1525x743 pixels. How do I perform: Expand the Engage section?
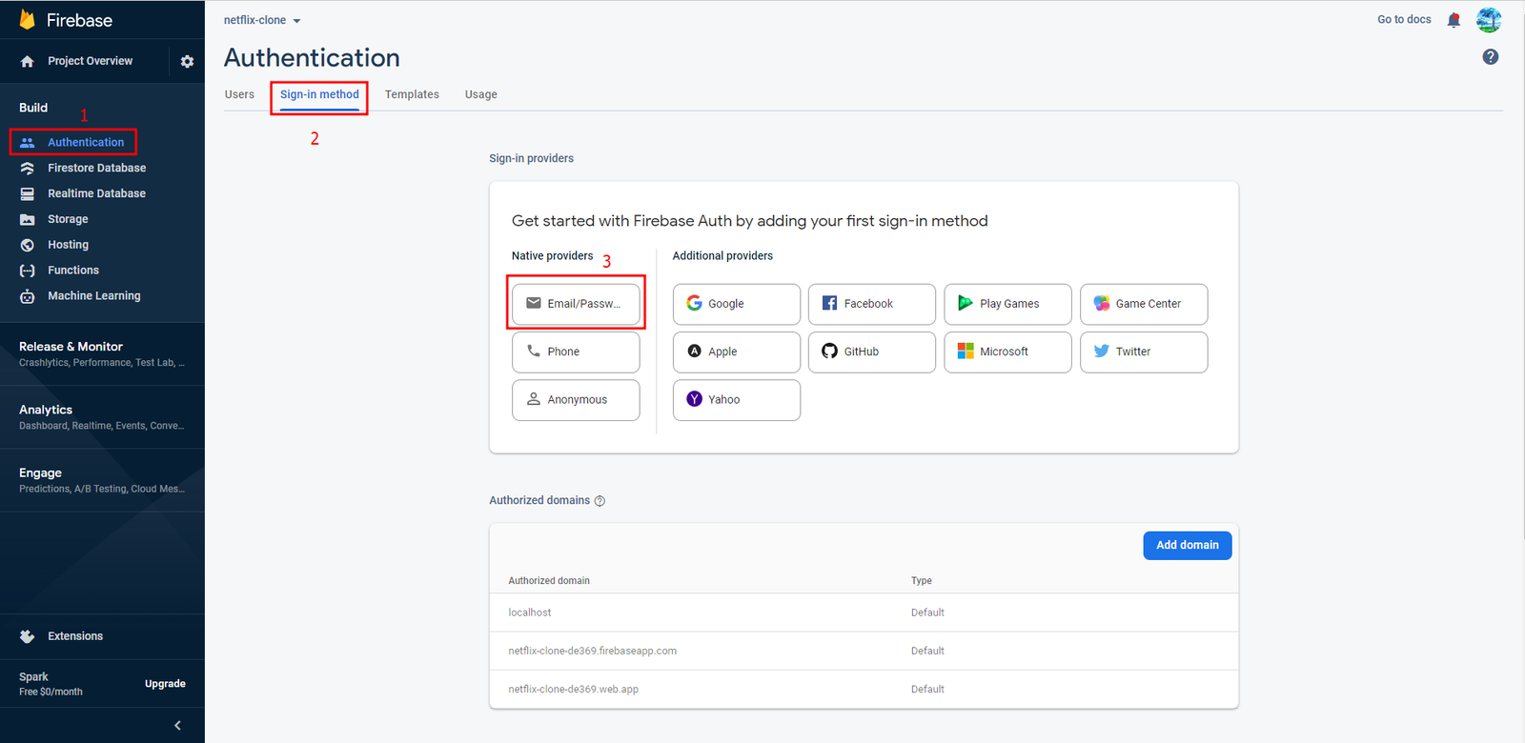(x=102, y=480)
